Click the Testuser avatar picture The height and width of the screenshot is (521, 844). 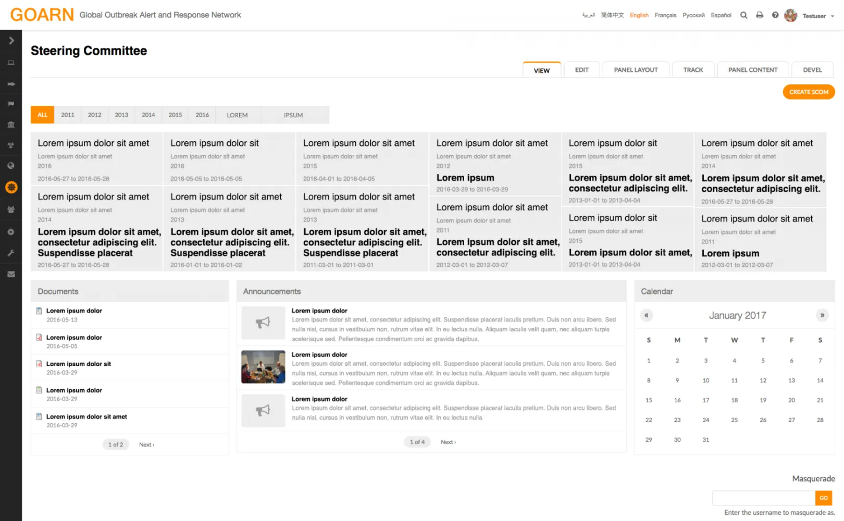point(790,16)
